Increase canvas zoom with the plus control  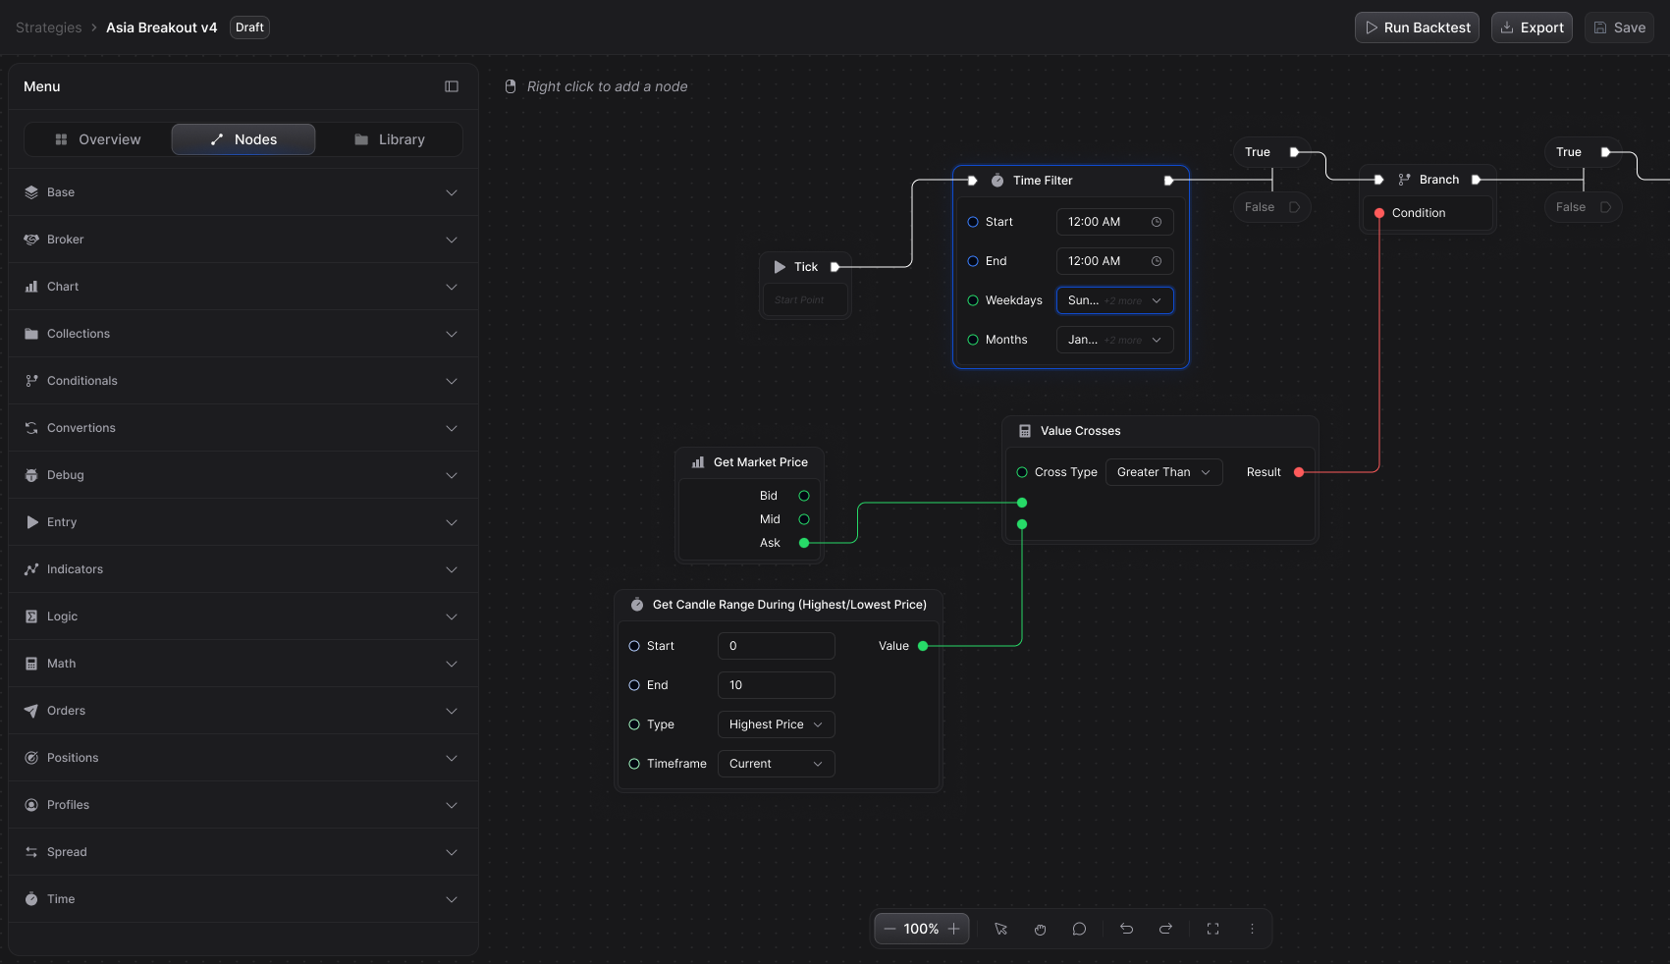(x=953, y=929)
